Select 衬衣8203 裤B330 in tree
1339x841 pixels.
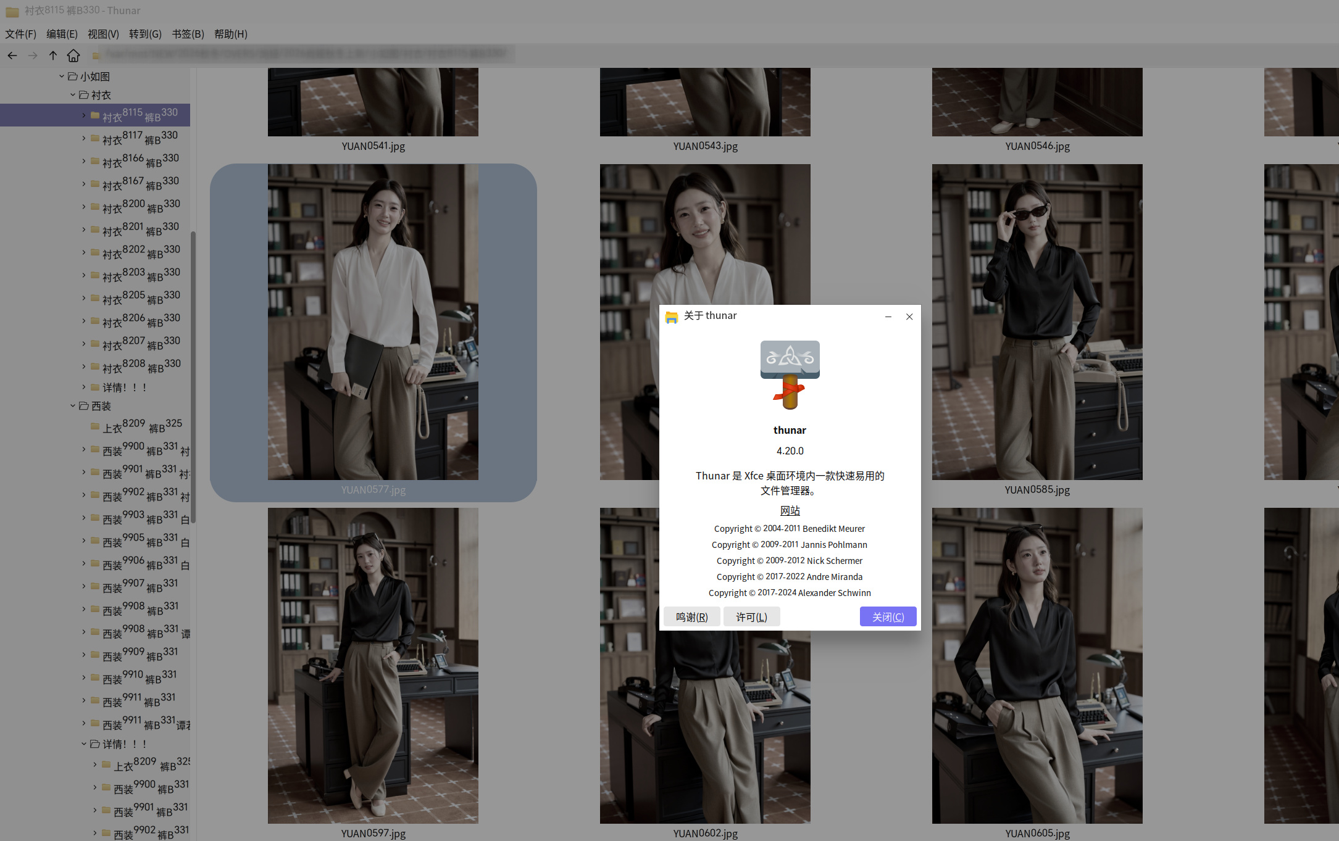click(141, 275)
